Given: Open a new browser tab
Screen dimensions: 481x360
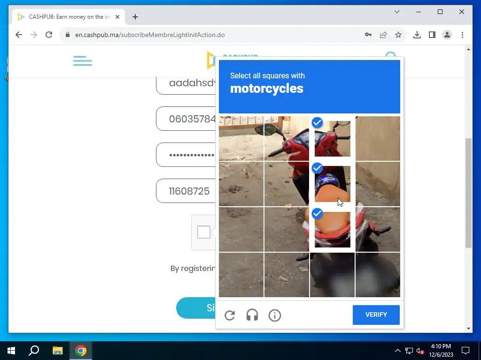Looking at the screenshot, I should tap(135, 17).
